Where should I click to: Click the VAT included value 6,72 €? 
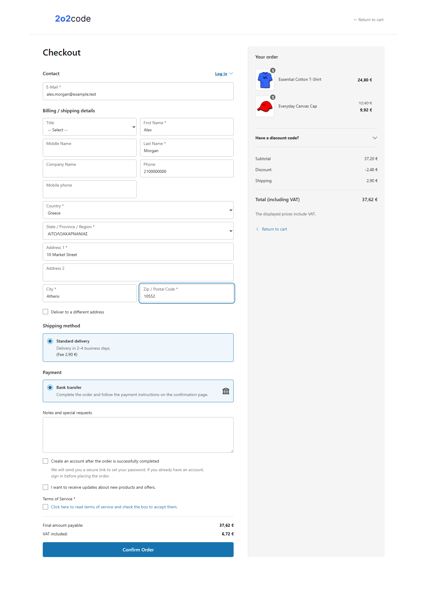tap(228, 534)
